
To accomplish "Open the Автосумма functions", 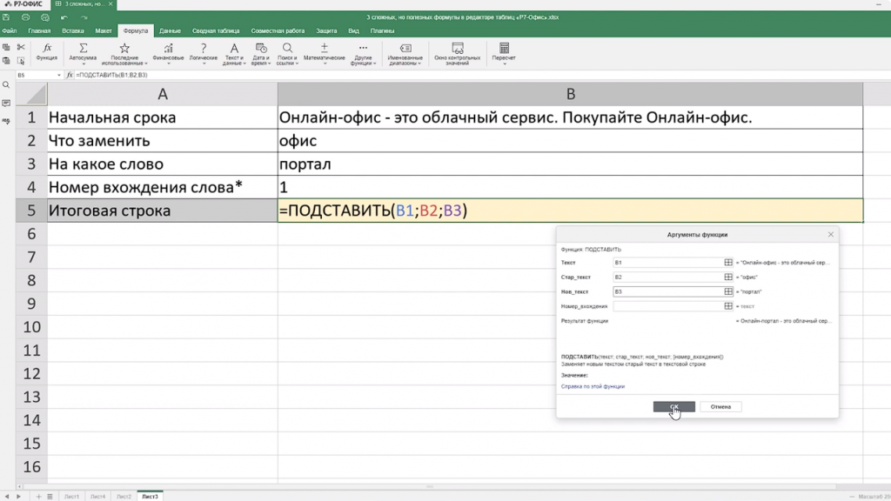I will pyautogui.click(x=83, y=53).
